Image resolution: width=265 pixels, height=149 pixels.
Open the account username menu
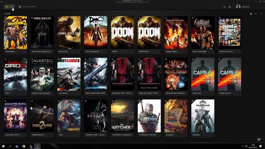click(246, 7)
